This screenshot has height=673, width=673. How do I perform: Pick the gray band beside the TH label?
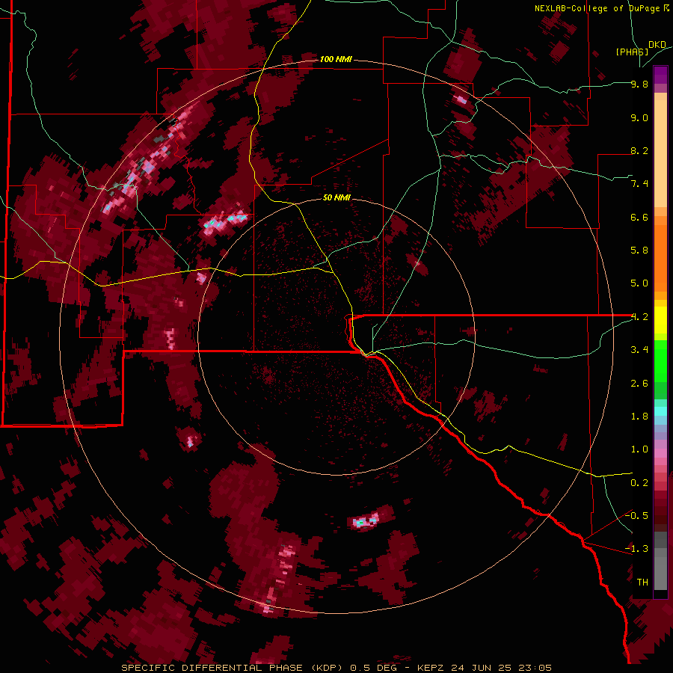point(660,574)
